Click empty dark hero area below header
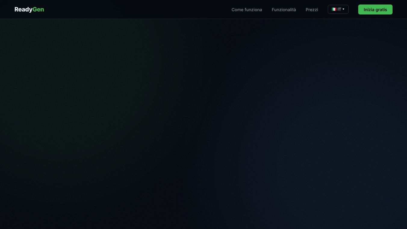407x229 pixels. click(203, 124)
